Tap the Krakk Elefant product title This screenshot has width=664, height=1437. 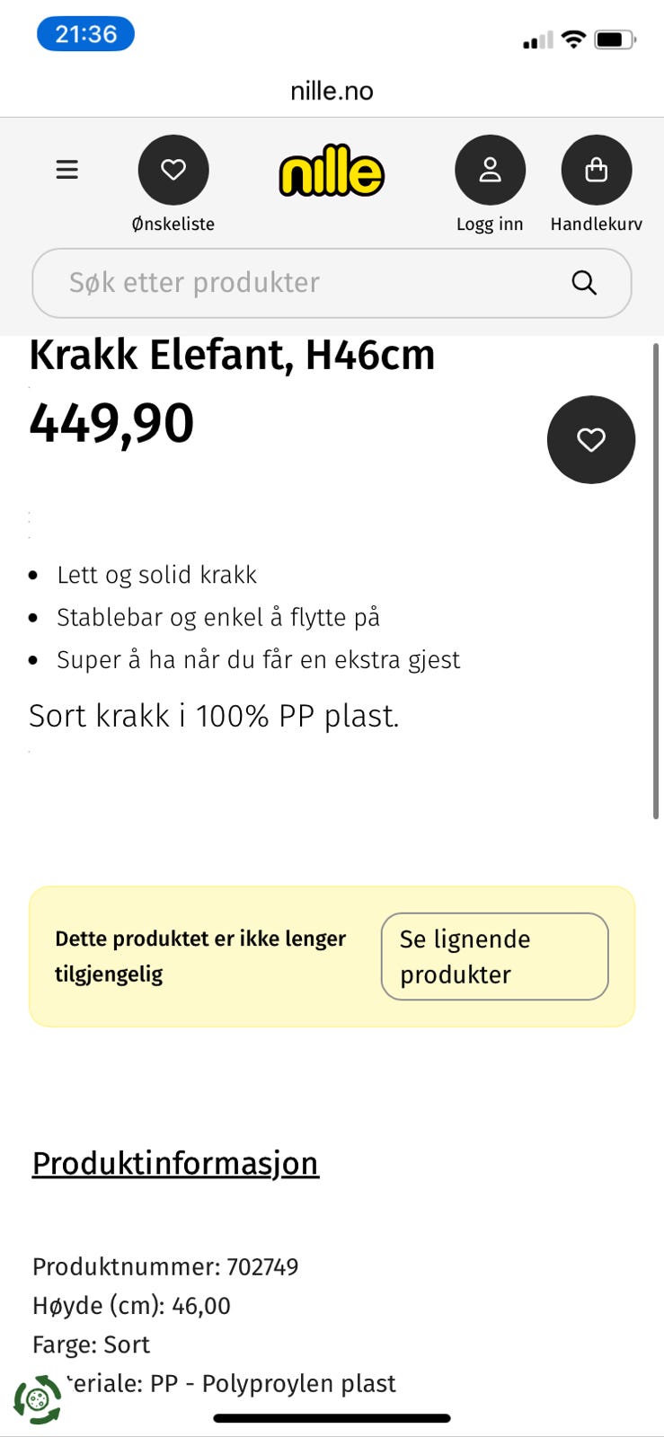click(x=232, y=356)
